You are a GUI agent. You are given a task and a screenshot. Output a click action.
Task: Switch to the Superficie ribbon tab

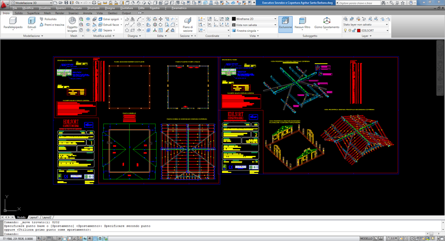tap(33, 13)
